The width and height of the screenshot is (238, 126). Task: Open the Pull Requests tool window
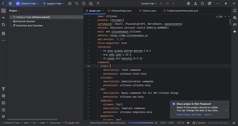click(x=3, y=24)
